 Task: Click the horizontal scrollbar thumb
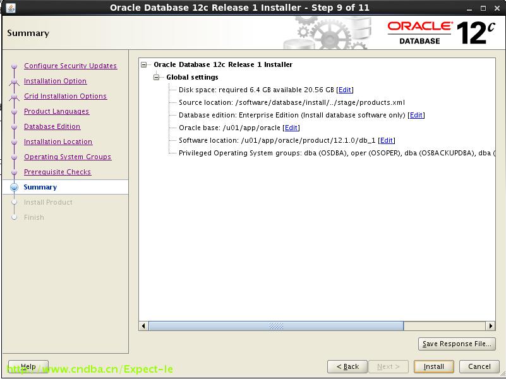276,326
